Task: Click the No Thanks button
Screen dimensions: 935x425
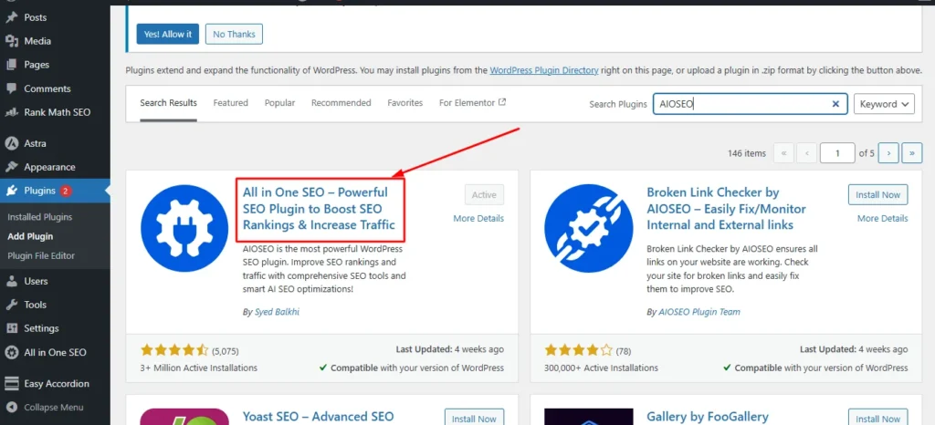Action: 234,34
